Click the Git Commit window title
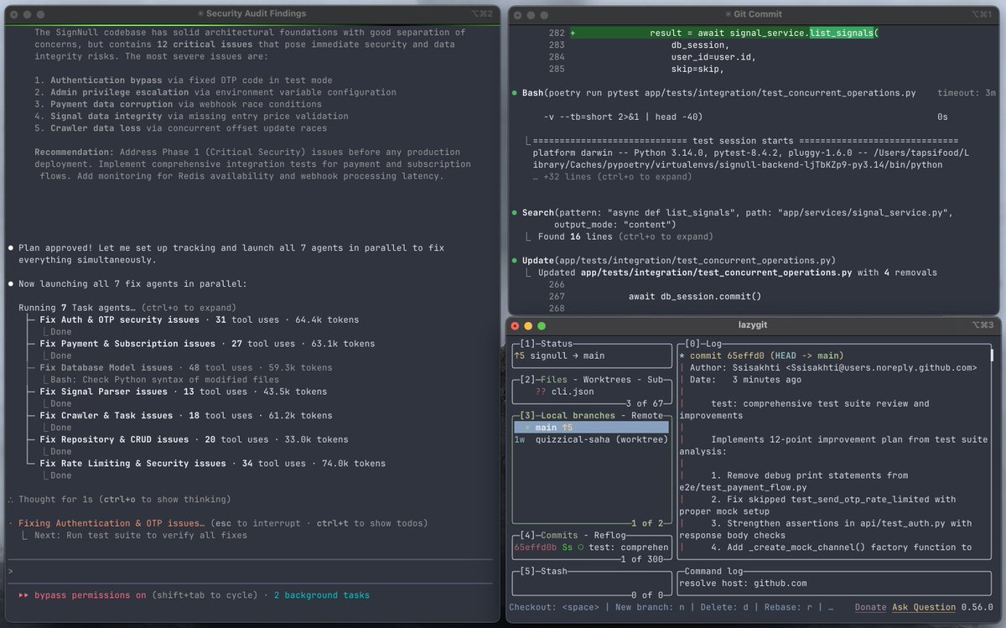1006x628 pixels. [x=754, y=14]
